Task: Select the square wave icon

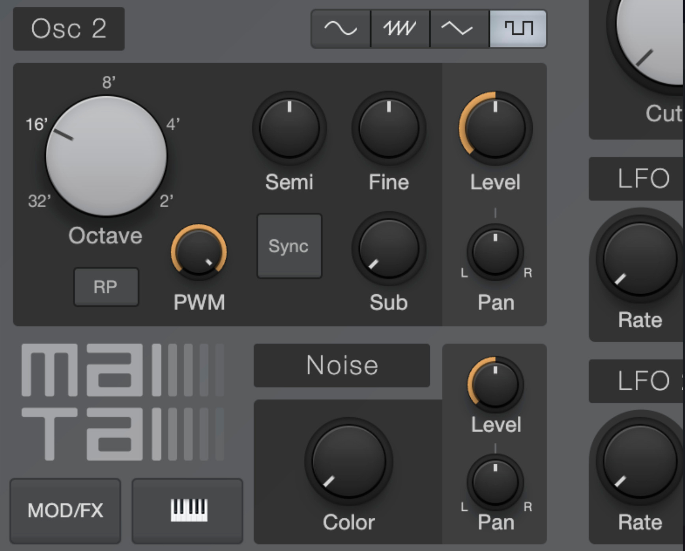Action: [518, 29]
